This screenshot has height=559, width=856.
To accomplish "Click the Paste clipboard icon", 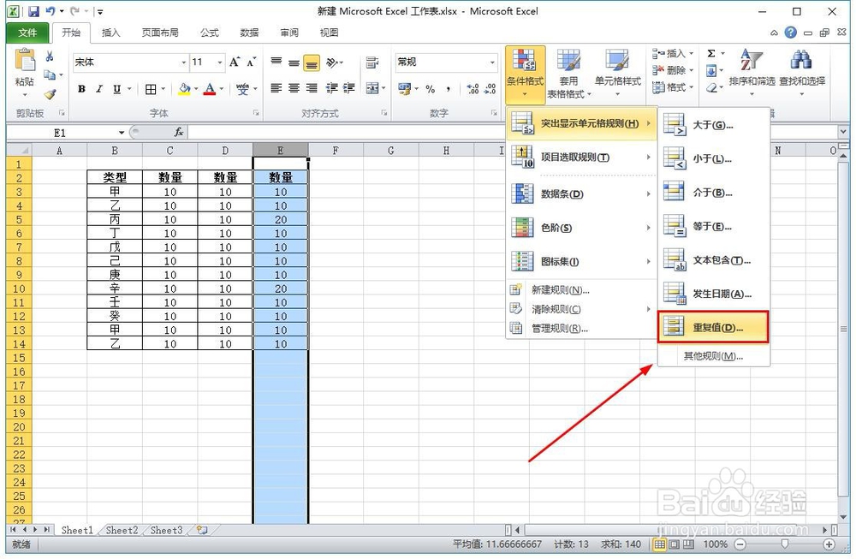I will click(25, 60).
